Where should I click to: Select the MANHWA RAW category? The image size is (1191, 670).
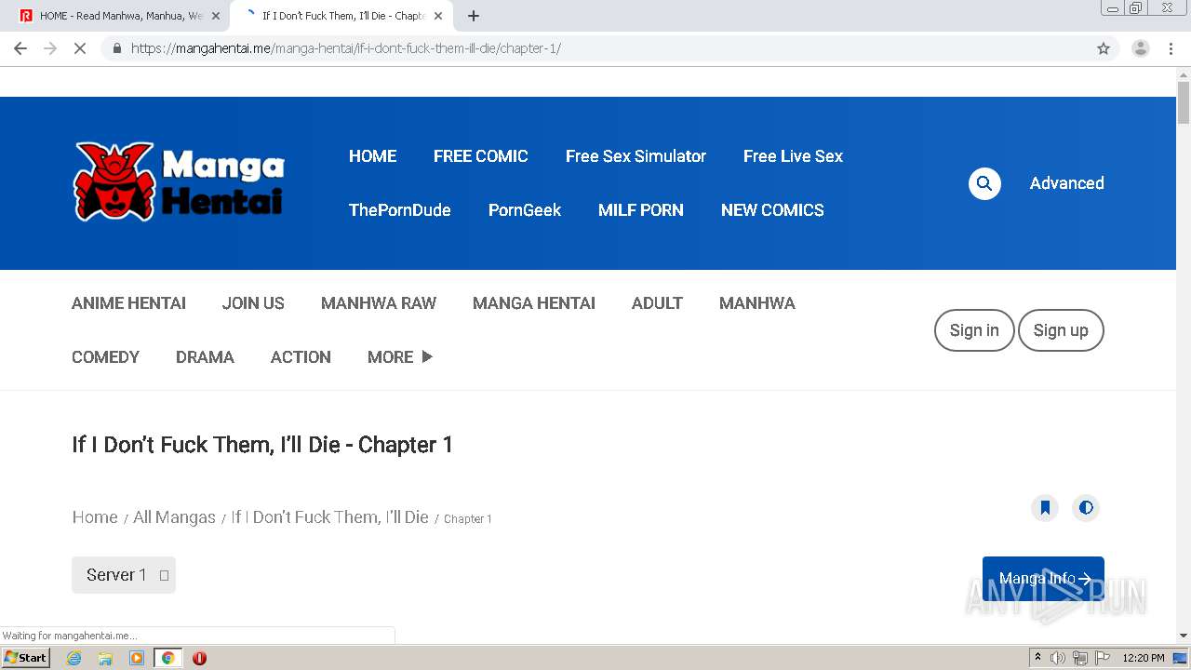[379, 303]
